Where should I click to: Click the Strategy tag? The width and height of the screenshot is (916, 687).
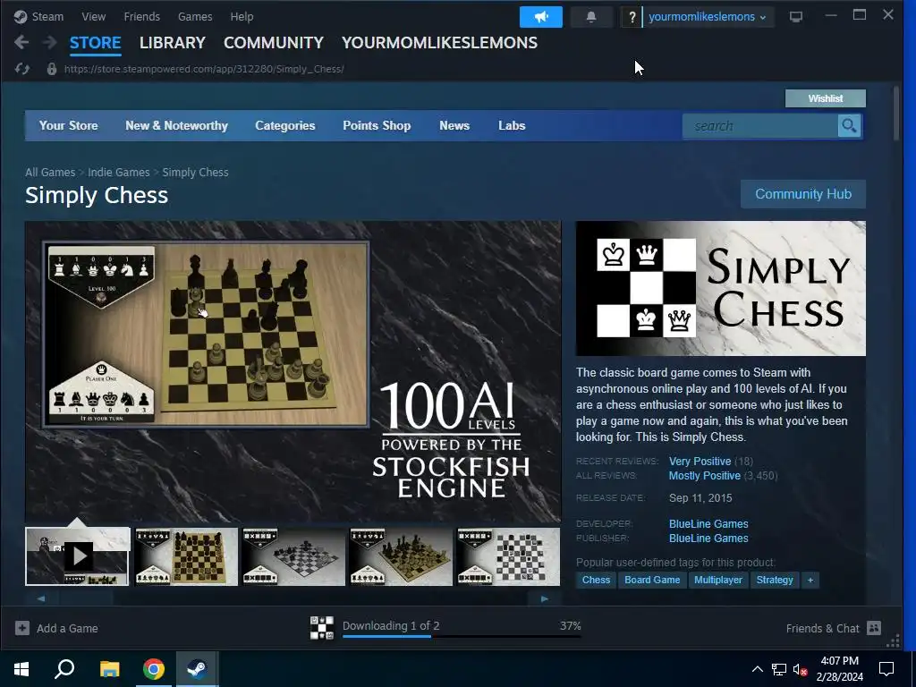(775, 580)
